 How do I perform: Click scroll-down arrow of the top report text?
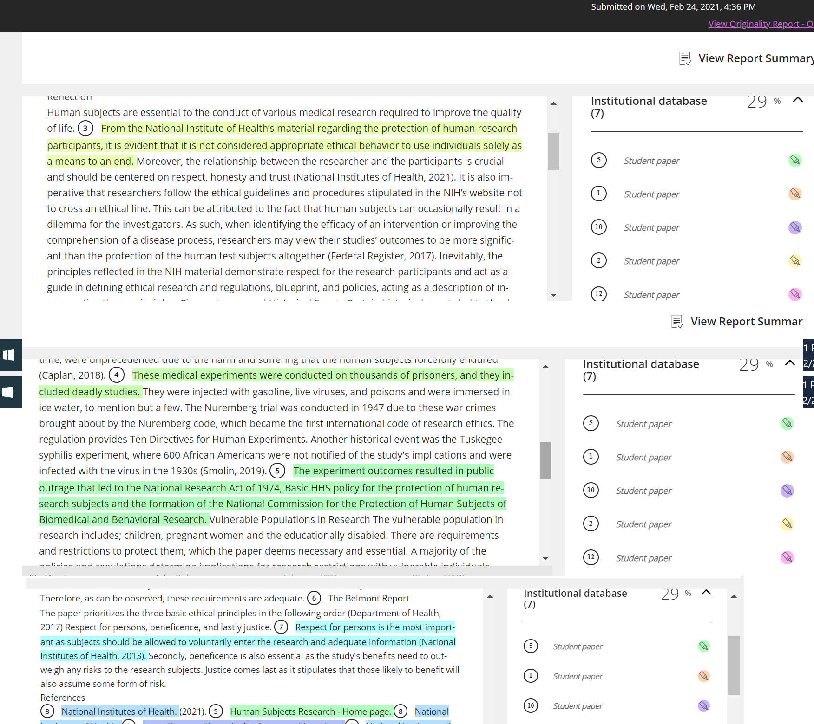point(553,295)
